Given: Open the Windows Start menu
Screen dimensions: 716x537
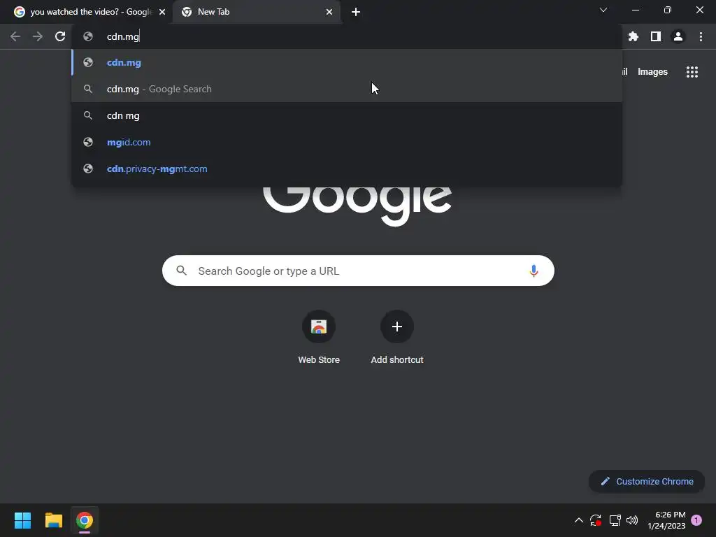Looking at the screenshot, I should pos(22,520).
